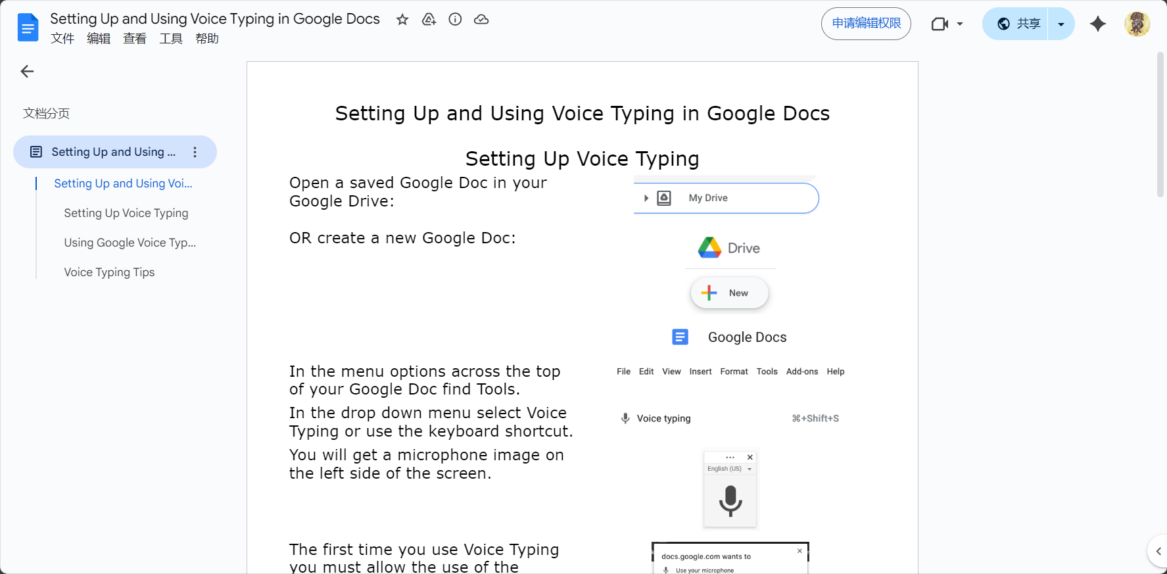Click the Voice typing menu item image
This screenshot has height=574, width=1167.
(x=730, y=418)
